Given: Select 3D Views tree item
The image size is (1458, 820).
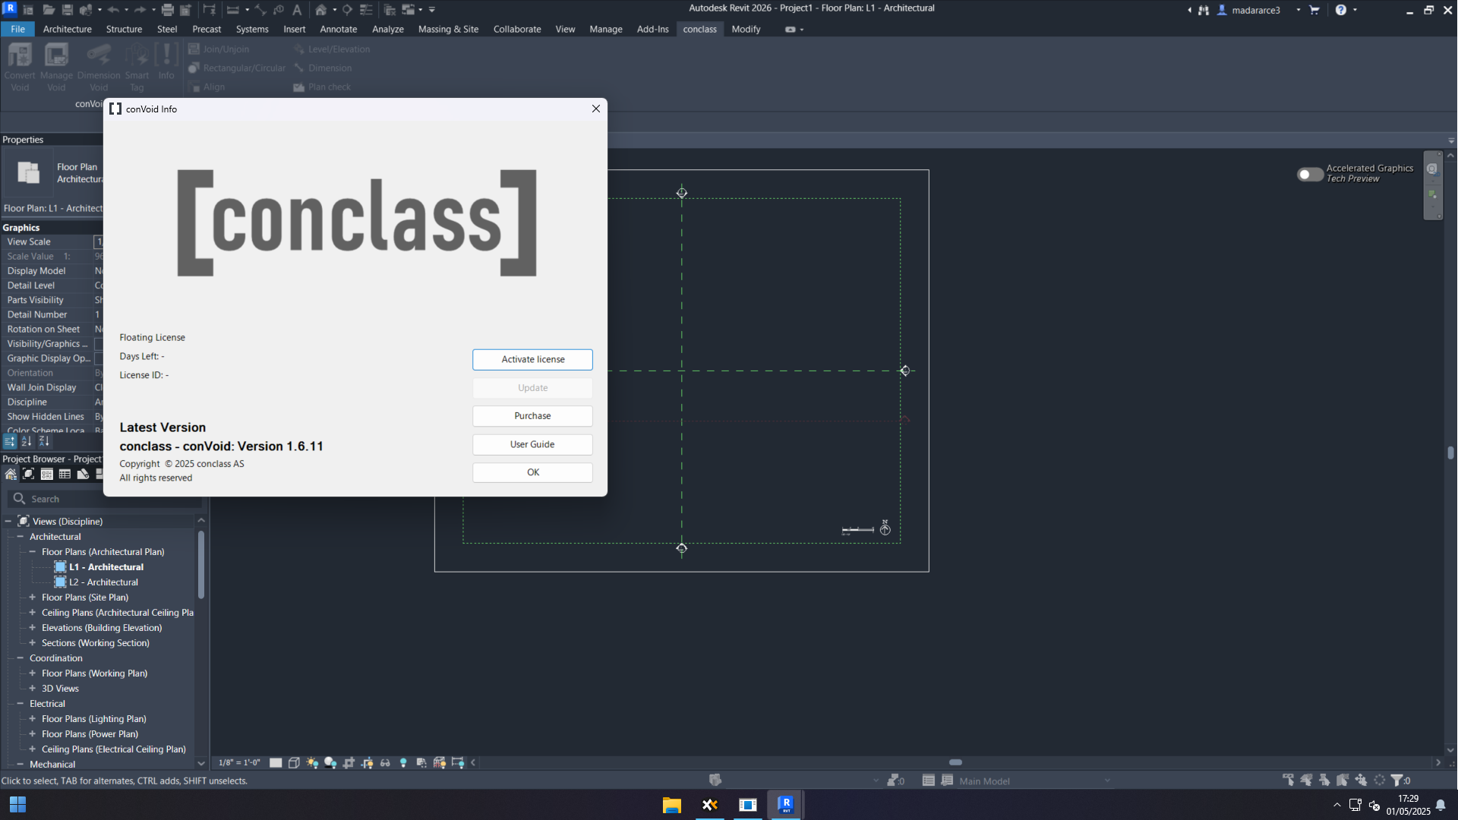Looking at the screenshot, I should (60, 689).
